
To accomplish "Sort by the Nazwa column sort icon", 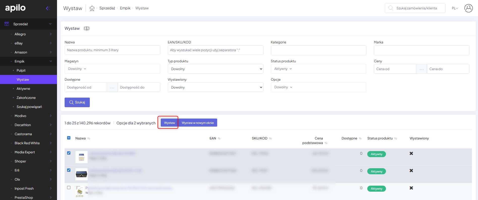I will point(89,138).
